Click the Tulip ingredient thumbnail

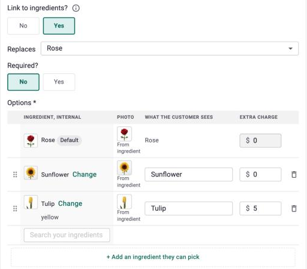point(30,202)
